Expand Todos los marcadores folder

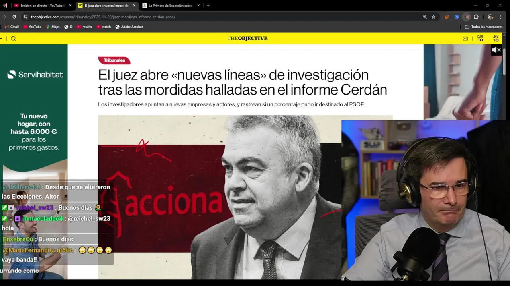[484, 27]
